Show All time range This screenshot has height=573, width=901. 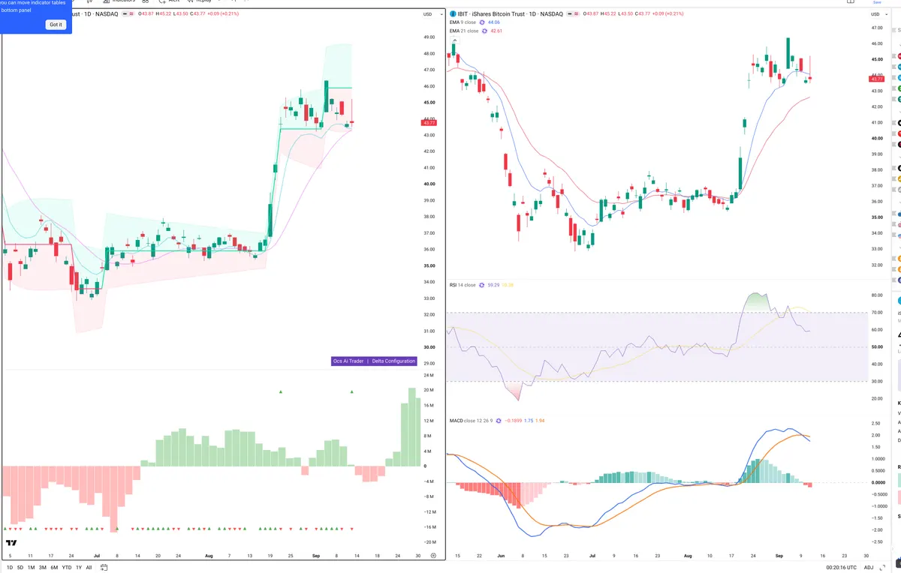click(89, 568)
